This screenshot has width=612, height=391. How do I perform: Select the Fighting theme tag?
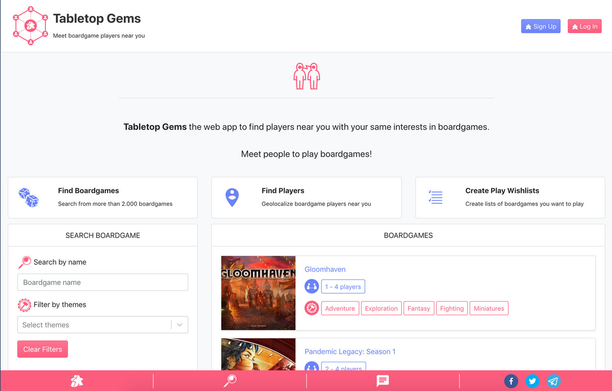click(x=452, y=308)
